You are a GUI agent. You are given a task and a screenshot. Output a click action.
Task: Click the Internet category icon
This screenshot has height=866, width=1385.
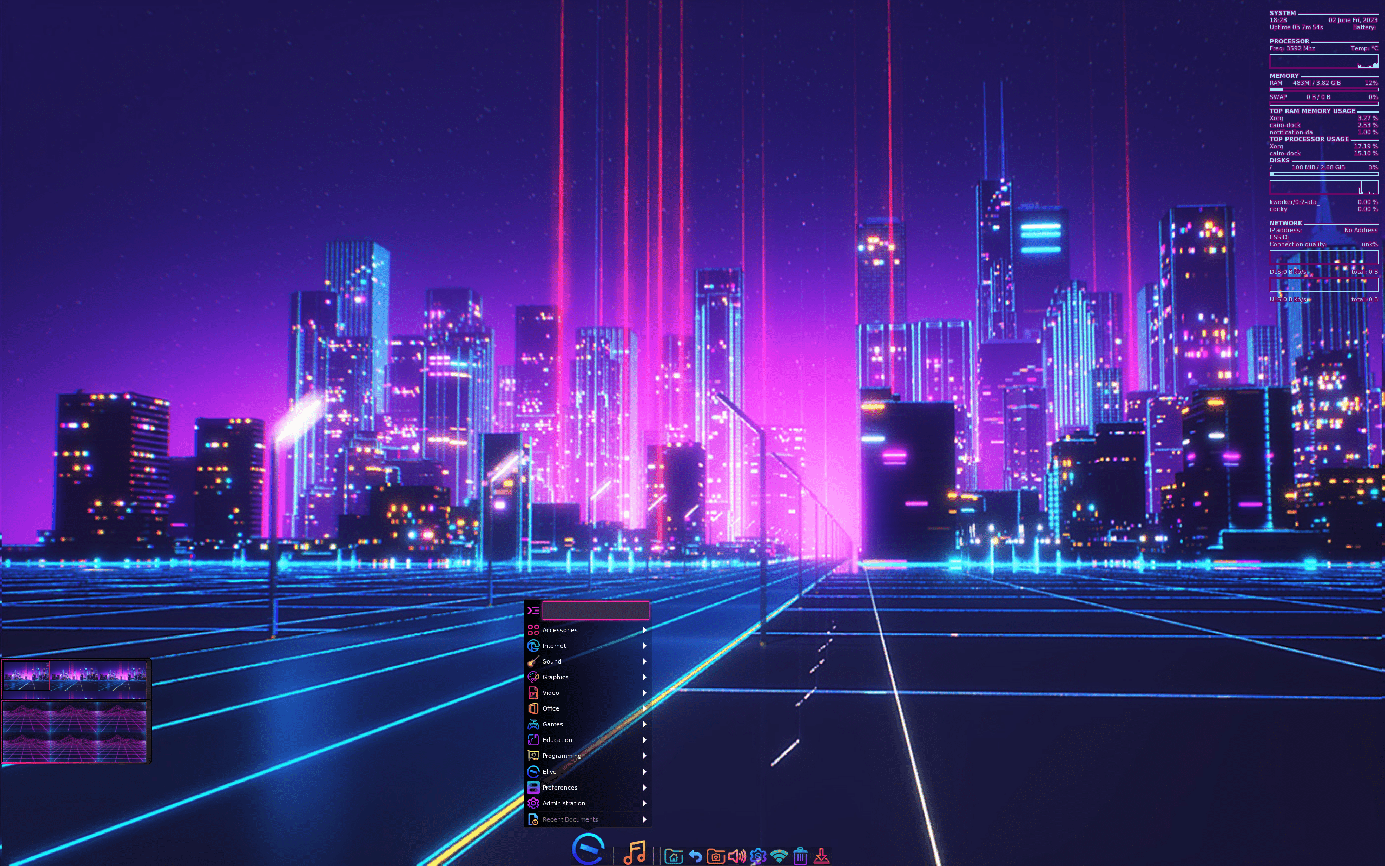[533, 646]
